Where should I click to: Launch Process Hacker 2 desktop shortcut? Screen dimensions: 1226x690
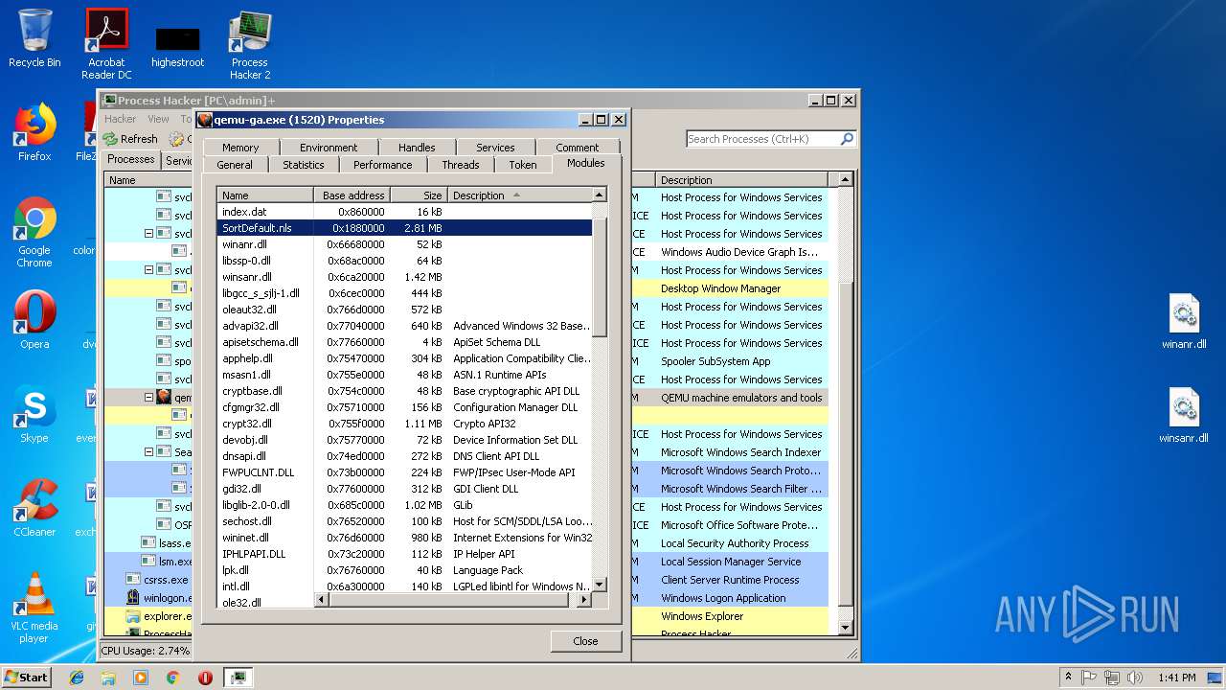pyautogui.click(x=250, y=44)
